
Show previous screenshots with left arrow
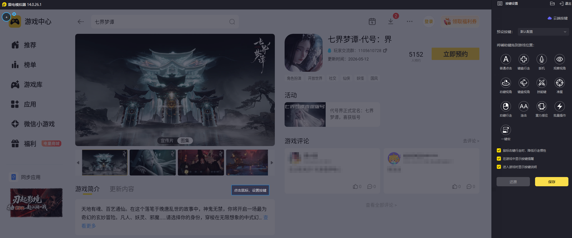pos(78,163)
